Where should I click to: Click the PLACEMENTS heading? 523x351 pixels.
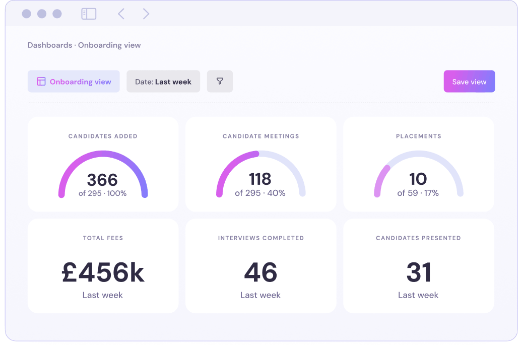419,136
